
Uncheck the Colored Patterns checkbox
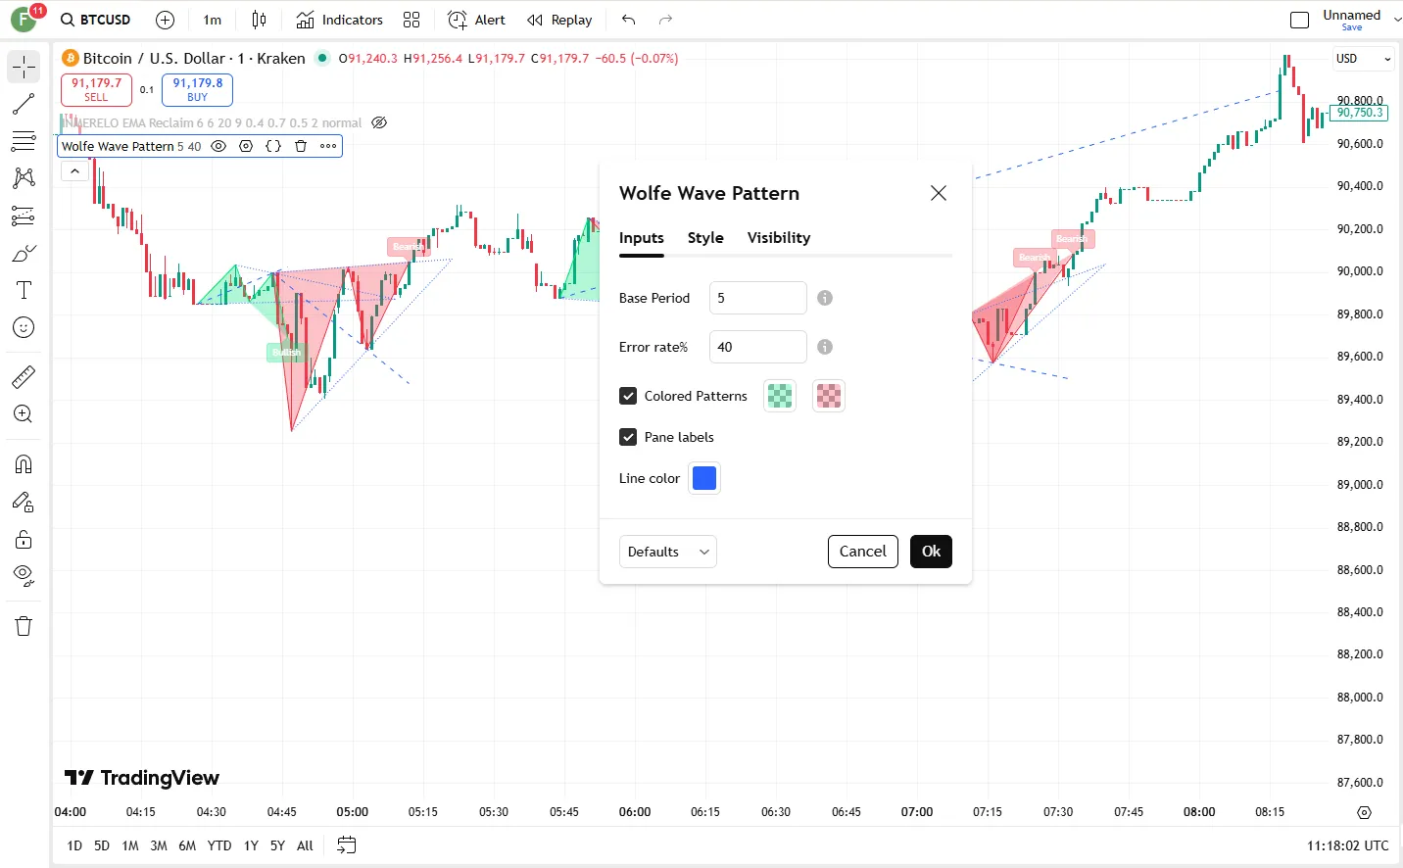[628, 396]
